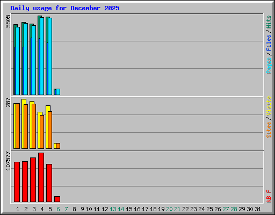Click the green weekend day 7 label
275x215 pixels.
tap(66, 209)
